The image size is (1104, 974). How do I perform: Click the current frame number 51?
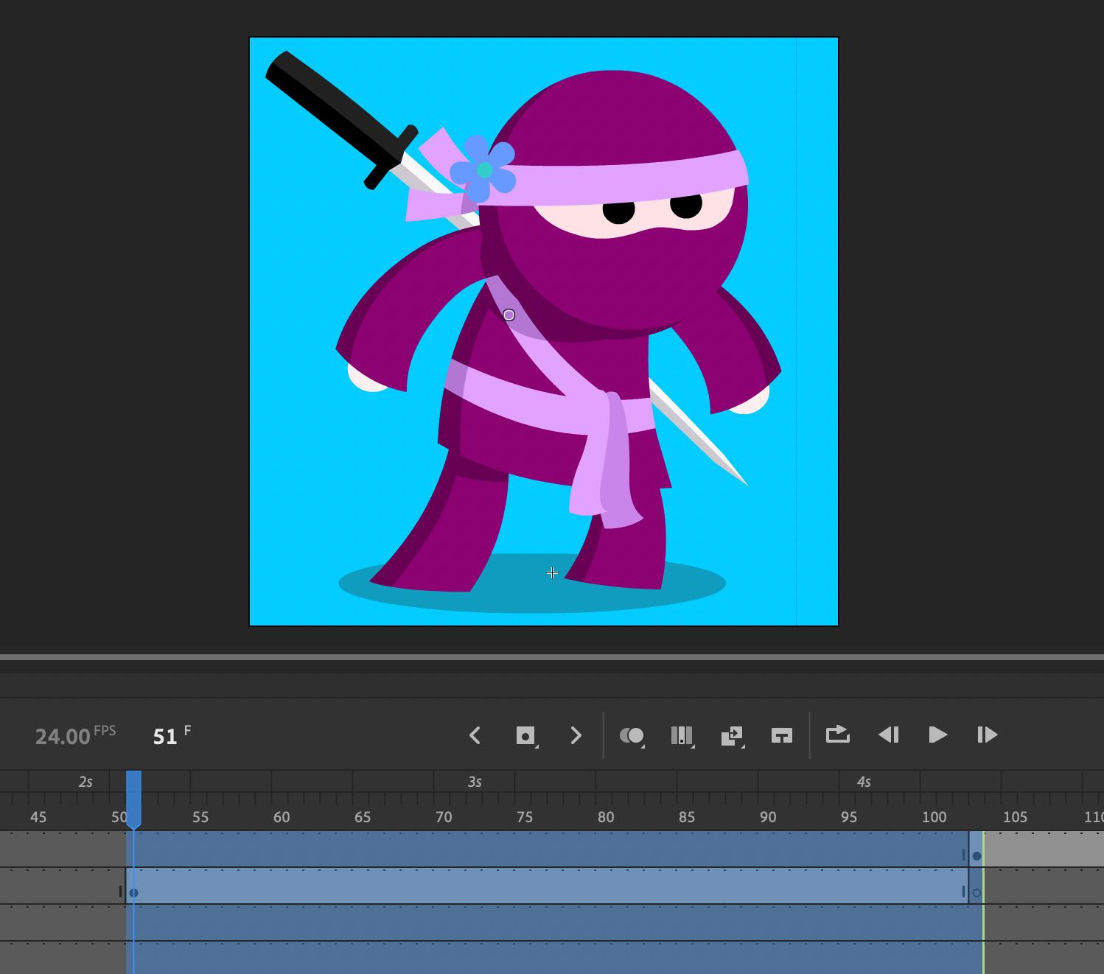(x=165, y=737)
